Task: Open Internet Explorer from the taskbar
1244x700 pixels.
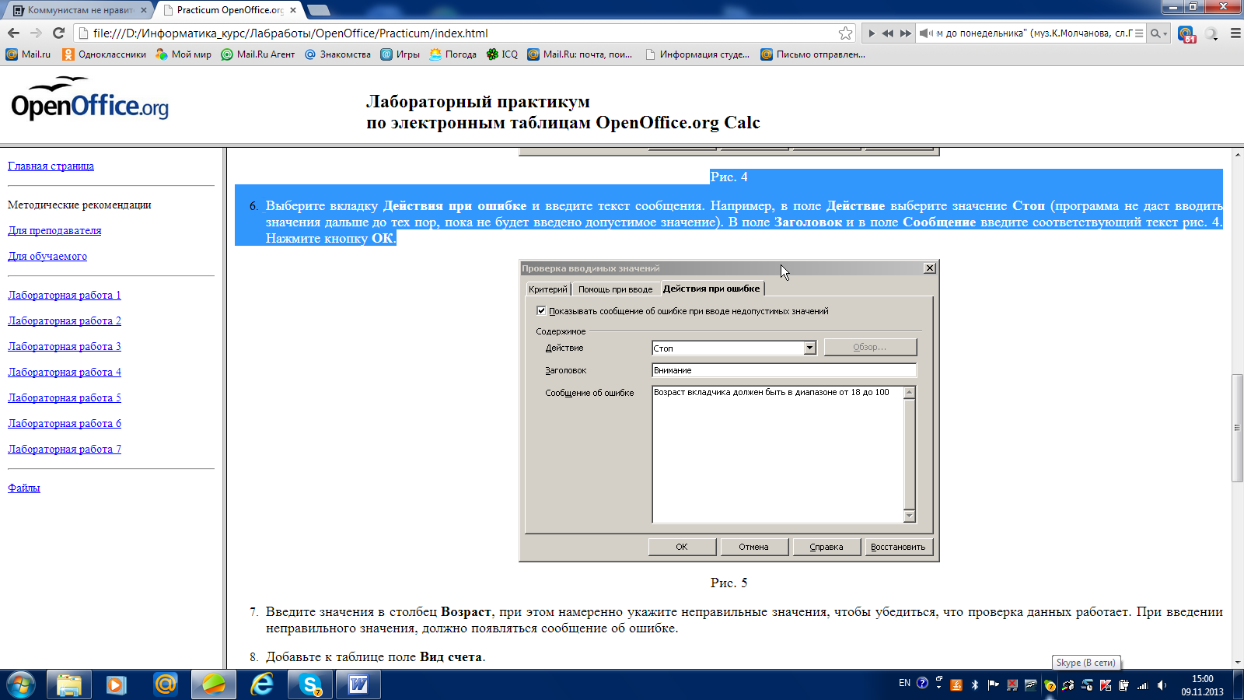Action: (262, 684)
